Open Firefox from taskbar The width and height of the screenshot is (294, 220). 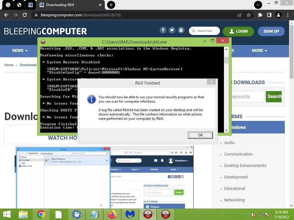(112, 214)
